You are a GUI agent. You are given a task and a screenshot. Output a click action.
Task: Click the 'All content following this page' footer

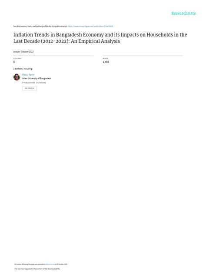click(41, 264)
